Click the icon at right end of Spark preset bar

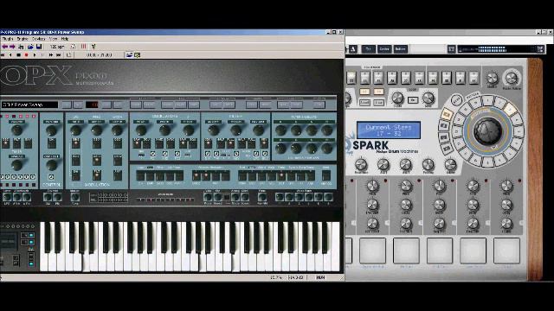pyautogui.click(x=540, y=49)
